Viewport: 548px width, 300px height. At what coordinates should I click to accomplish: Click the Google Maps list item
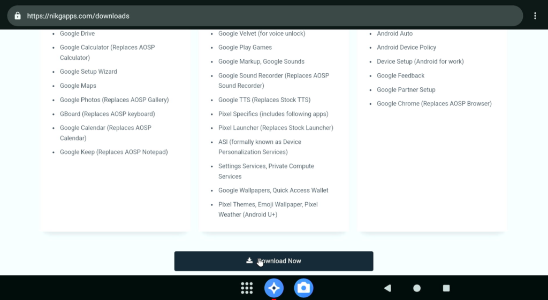(78, 86)
